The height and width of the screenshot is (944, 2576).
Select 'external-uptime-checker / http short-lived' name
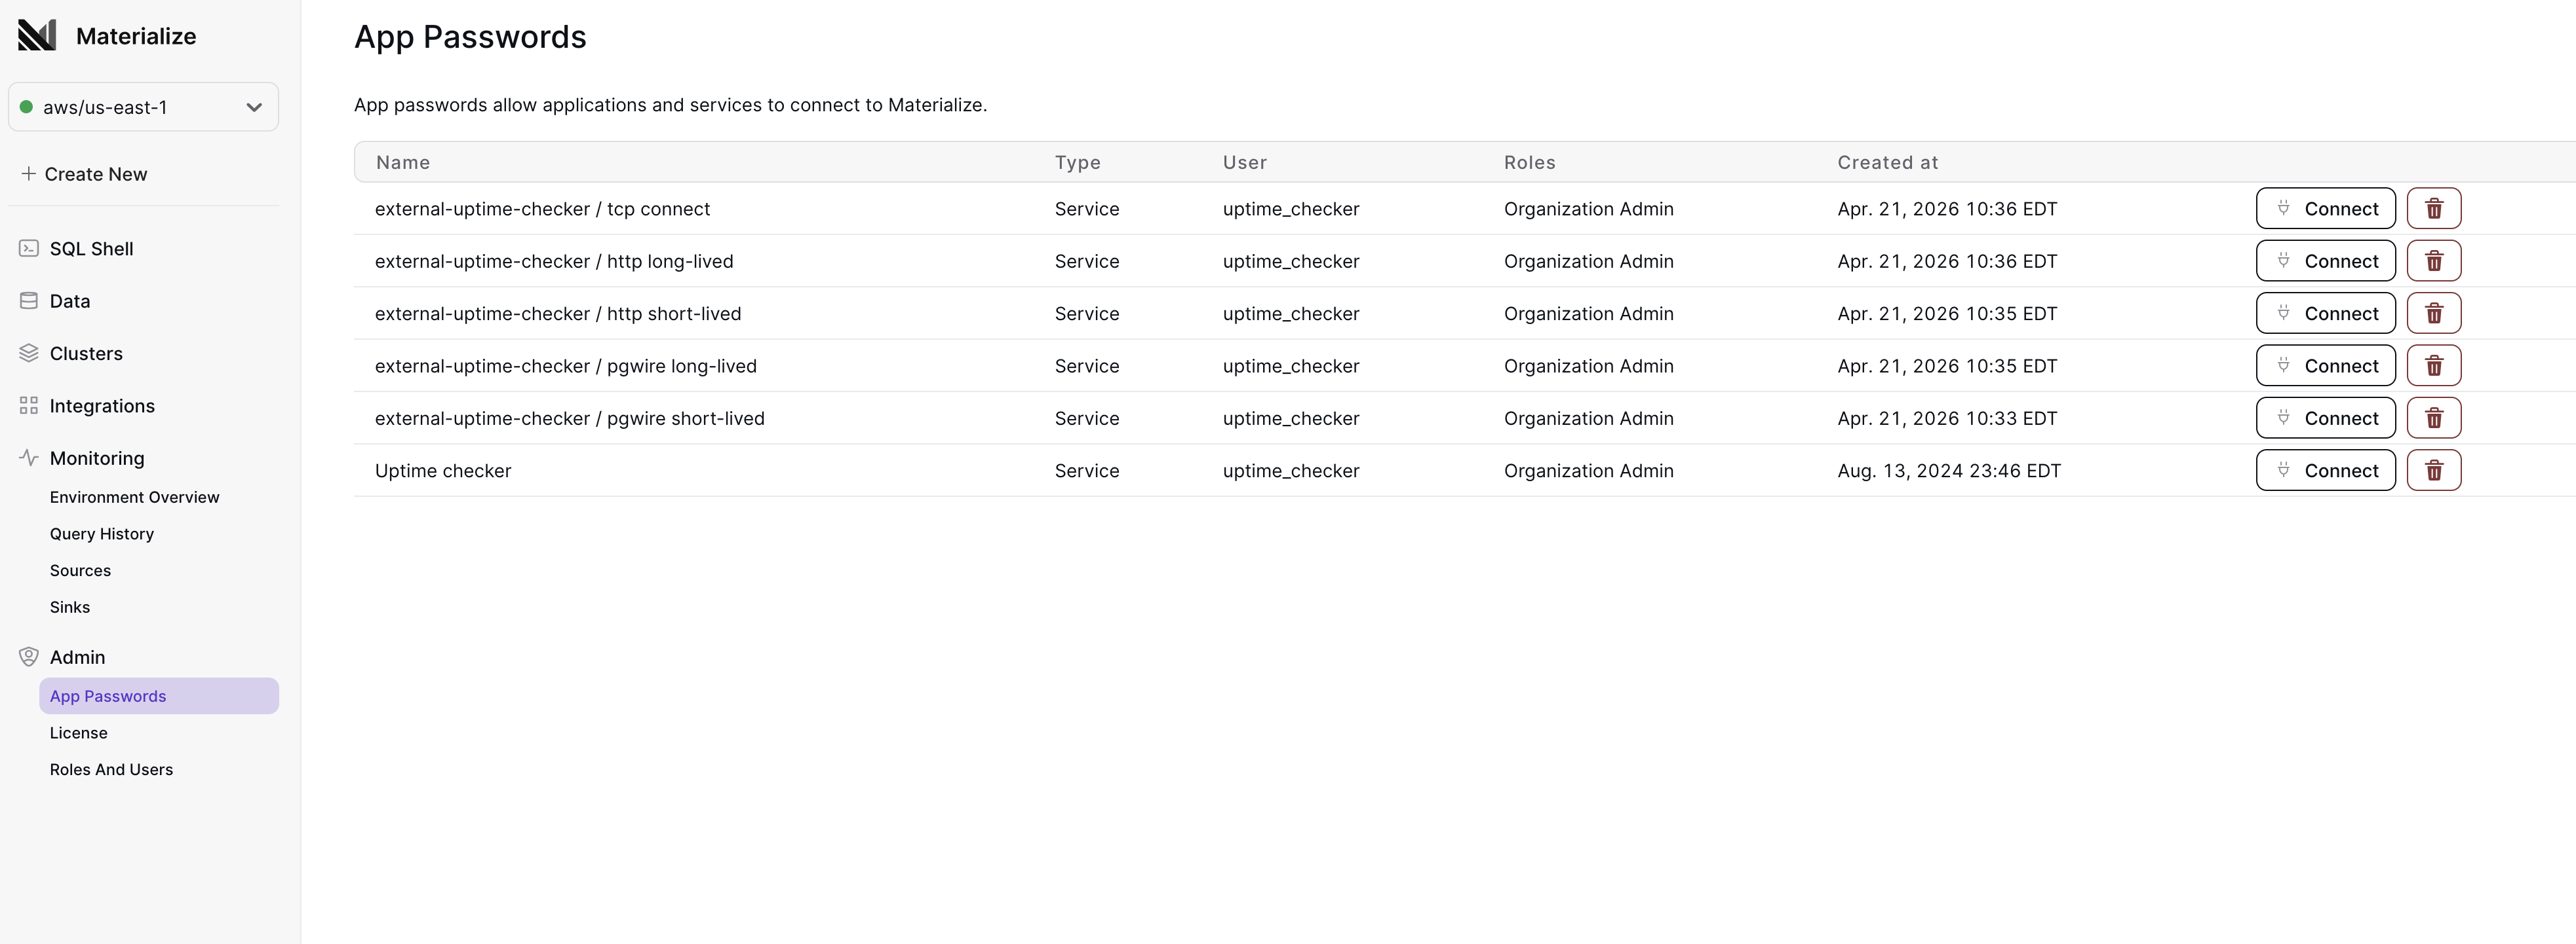[558, 314]
